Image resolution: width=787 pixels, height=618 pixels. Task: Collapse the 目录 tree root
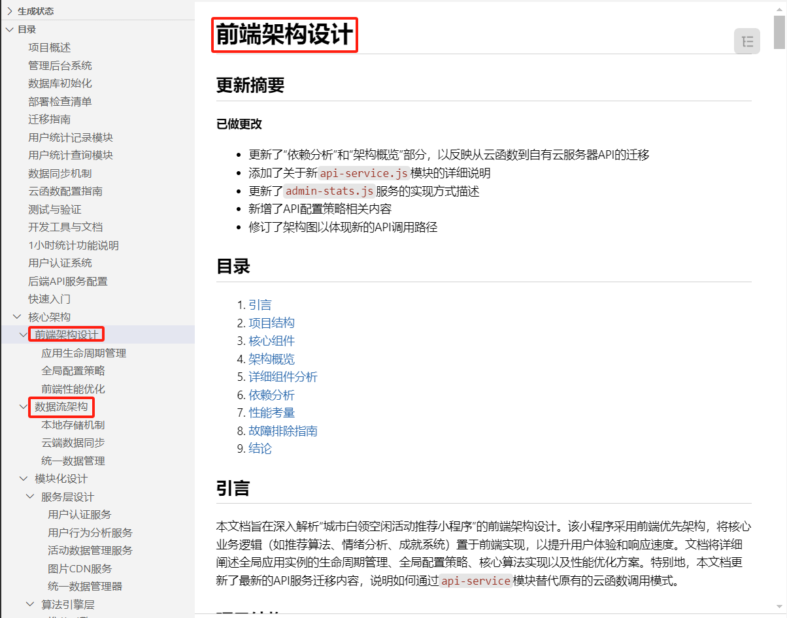[10, 29]
